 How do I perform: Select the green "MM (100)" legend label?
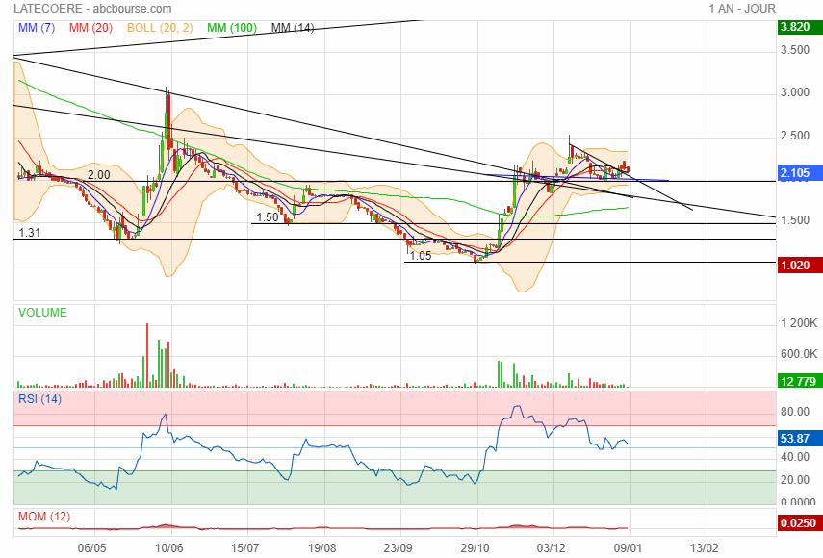point(232,27)
